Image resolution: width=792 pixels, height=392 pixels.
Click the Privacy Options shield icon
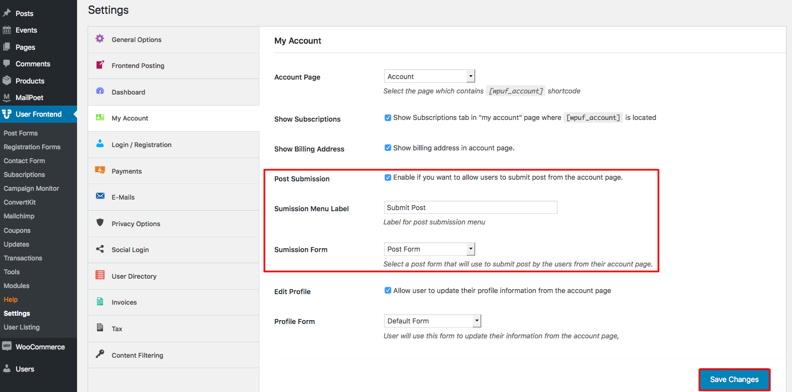(100, 223)
